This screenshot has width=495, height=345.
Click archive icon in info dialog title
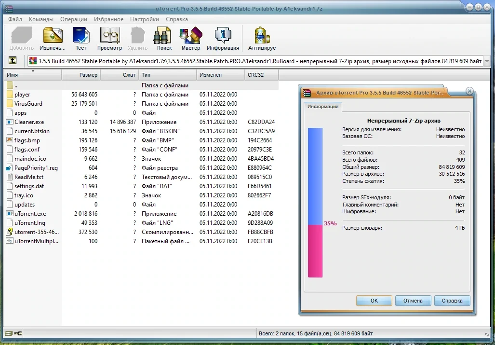click(307, 93)
